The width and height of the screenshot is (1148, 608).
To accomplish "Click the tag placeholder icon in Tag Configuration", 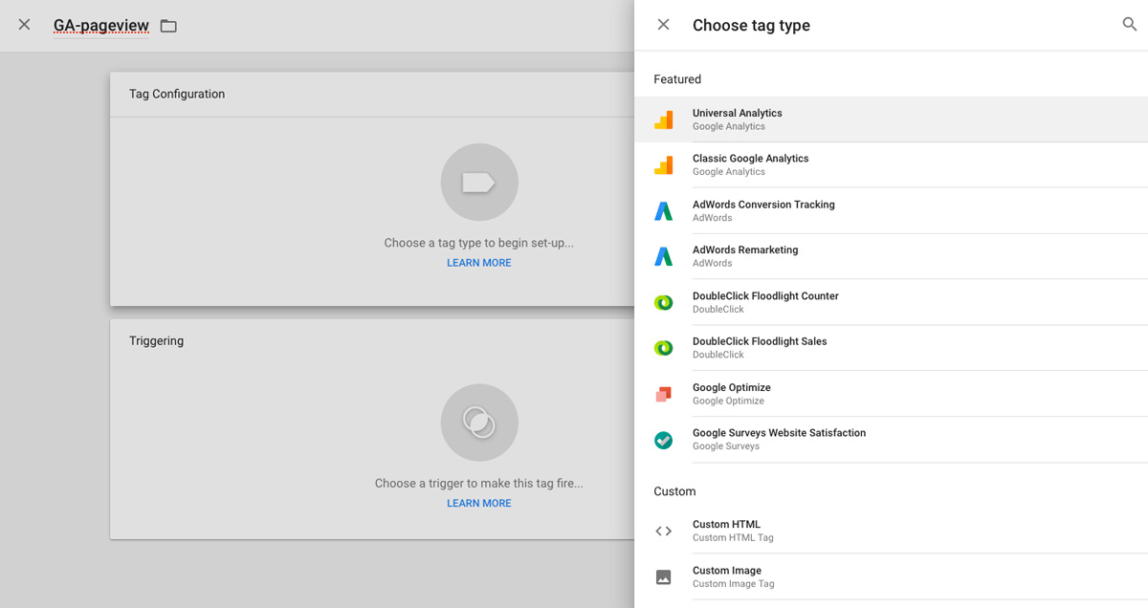I will [479, 183].
